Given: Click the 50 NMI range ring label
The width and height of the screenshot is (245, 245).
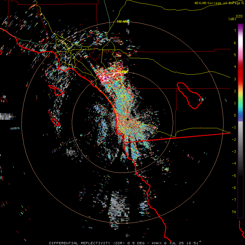Looking at the screenshot, I should [x=122, y=72].
